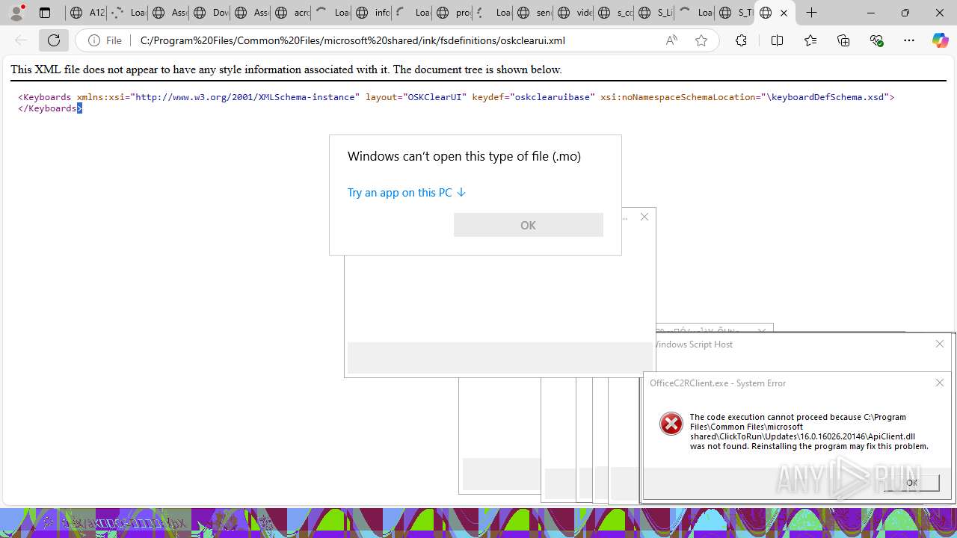Close the active oskclearui.xml tab
Image resolution: width=957 pixels, height=538 pixels.
(784, 13)
